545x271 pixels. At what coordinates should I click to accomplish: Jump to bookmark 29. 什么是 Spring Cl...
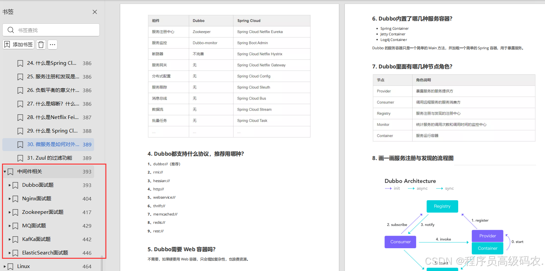pyautogui.click(x=52, y=131)
